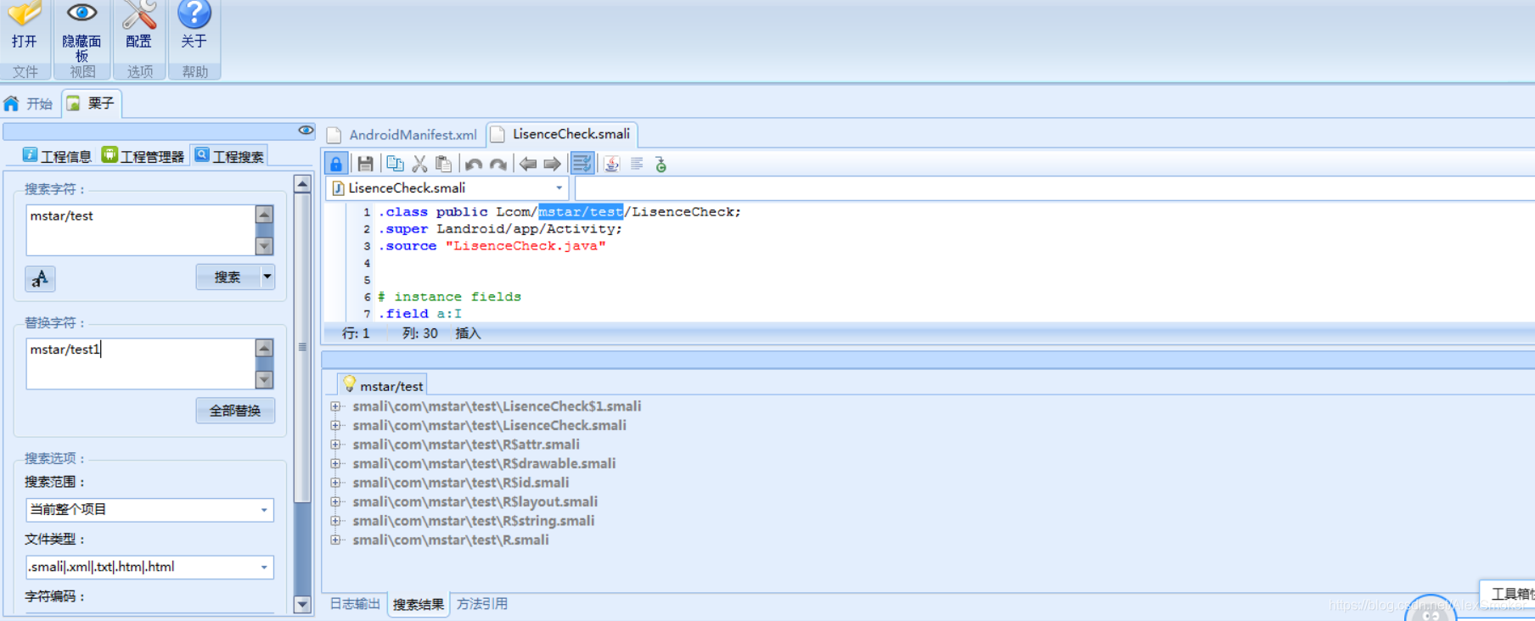
Task: Click the green C jump arrow icon
Action: pyautogui.click(x=661, y=164)
